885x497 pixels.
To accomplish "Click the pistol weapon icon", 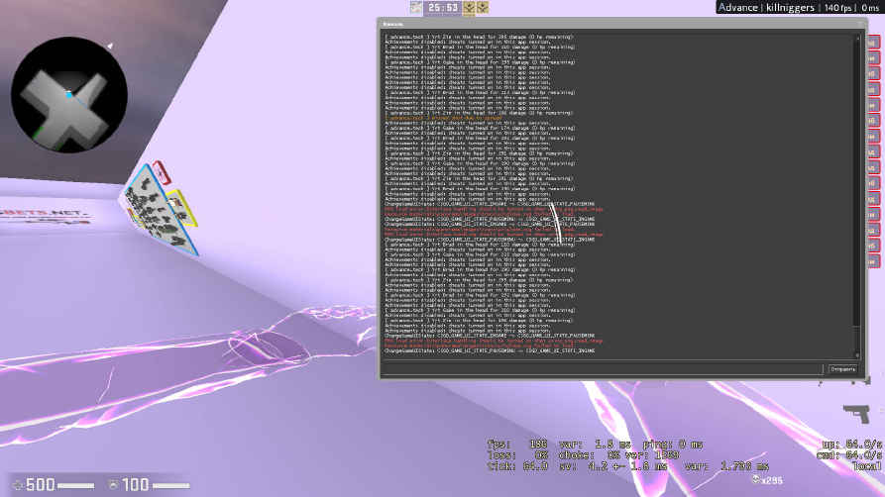I will [857, 414].
